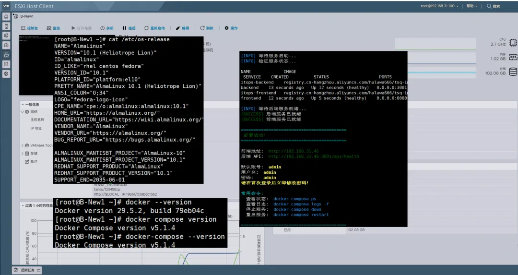Click the 近期任务 recent tasks icon
Screen dimensions: 518x275
pyautogui.click(x=15, y=270)
